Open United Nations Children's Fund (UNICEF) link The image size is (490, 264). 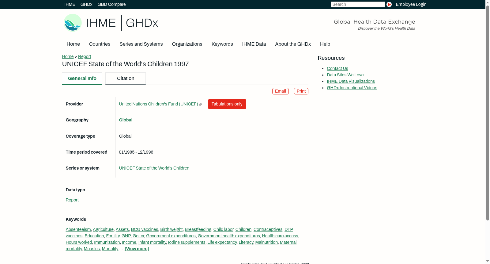click(x=158, y=104)
